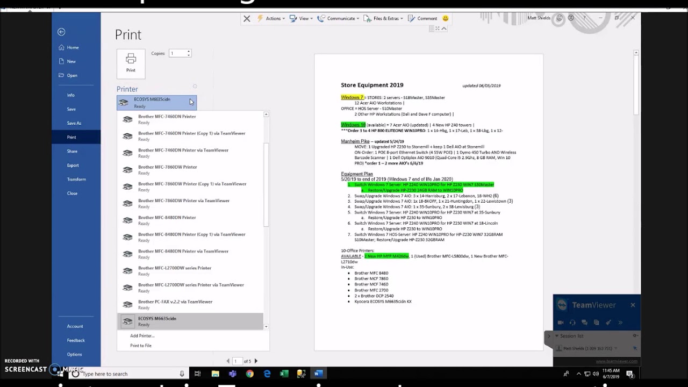Click the headset audio icon in TeamViewer panel
Screen dimensions: 688x387
572,322
